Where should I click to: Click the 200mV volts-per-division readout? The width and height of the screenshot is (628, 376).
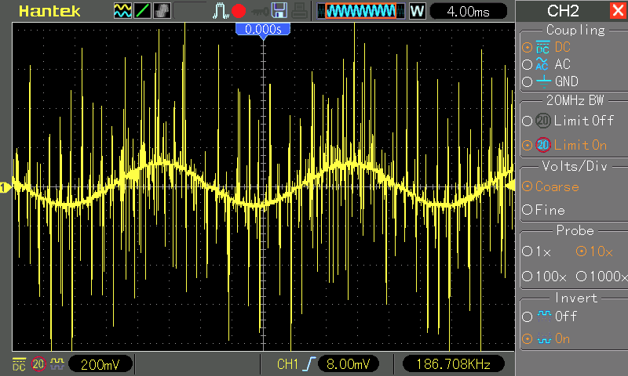(x=100, y=364)
